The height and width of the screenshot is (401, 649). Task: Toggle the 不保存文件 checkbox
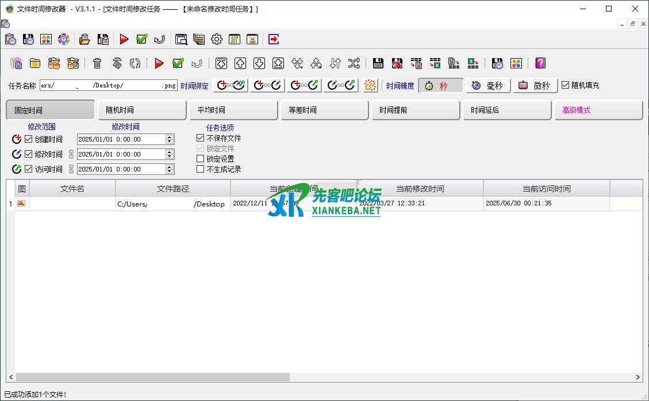(x=200, y=138)
